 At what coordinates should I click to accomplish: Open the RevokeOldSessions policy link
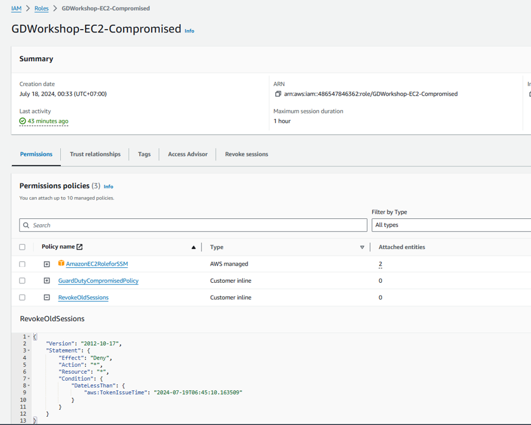point(83,297)
